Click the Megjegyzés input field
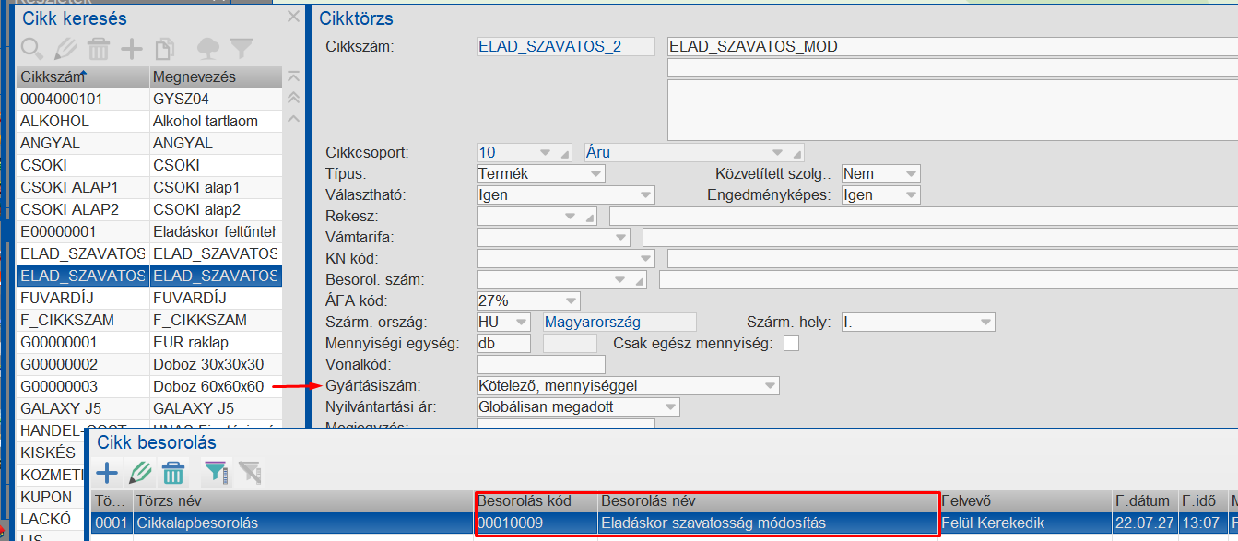Image resolution: width=1238 pixels, height=541 pixels. [565, 425]
